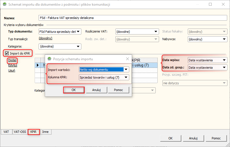Image resolution: width=230 pixels, height=147 pixels.
Task: Expand the Data zd. gosp. dropdown
Action: 224,68
